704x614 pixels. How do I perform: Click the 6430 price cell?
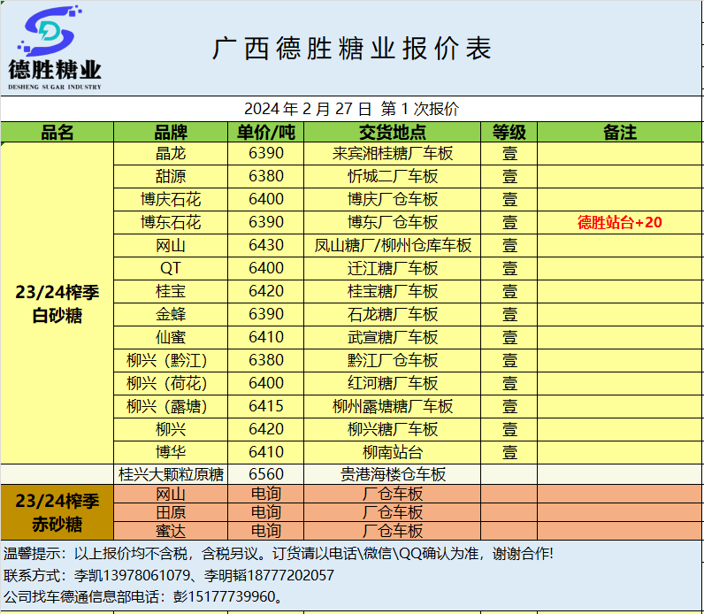click(x=266, y=245)
